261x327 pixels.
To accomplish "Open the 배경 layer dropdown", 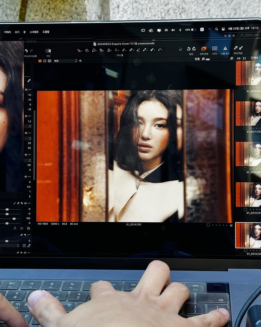I will 65,61.
